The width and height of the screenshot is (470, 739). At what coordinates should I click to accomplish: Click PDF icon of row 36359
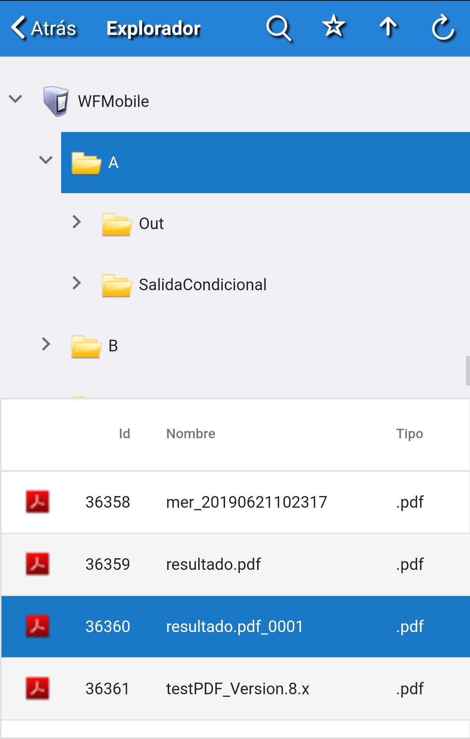[x=37, y=564]
